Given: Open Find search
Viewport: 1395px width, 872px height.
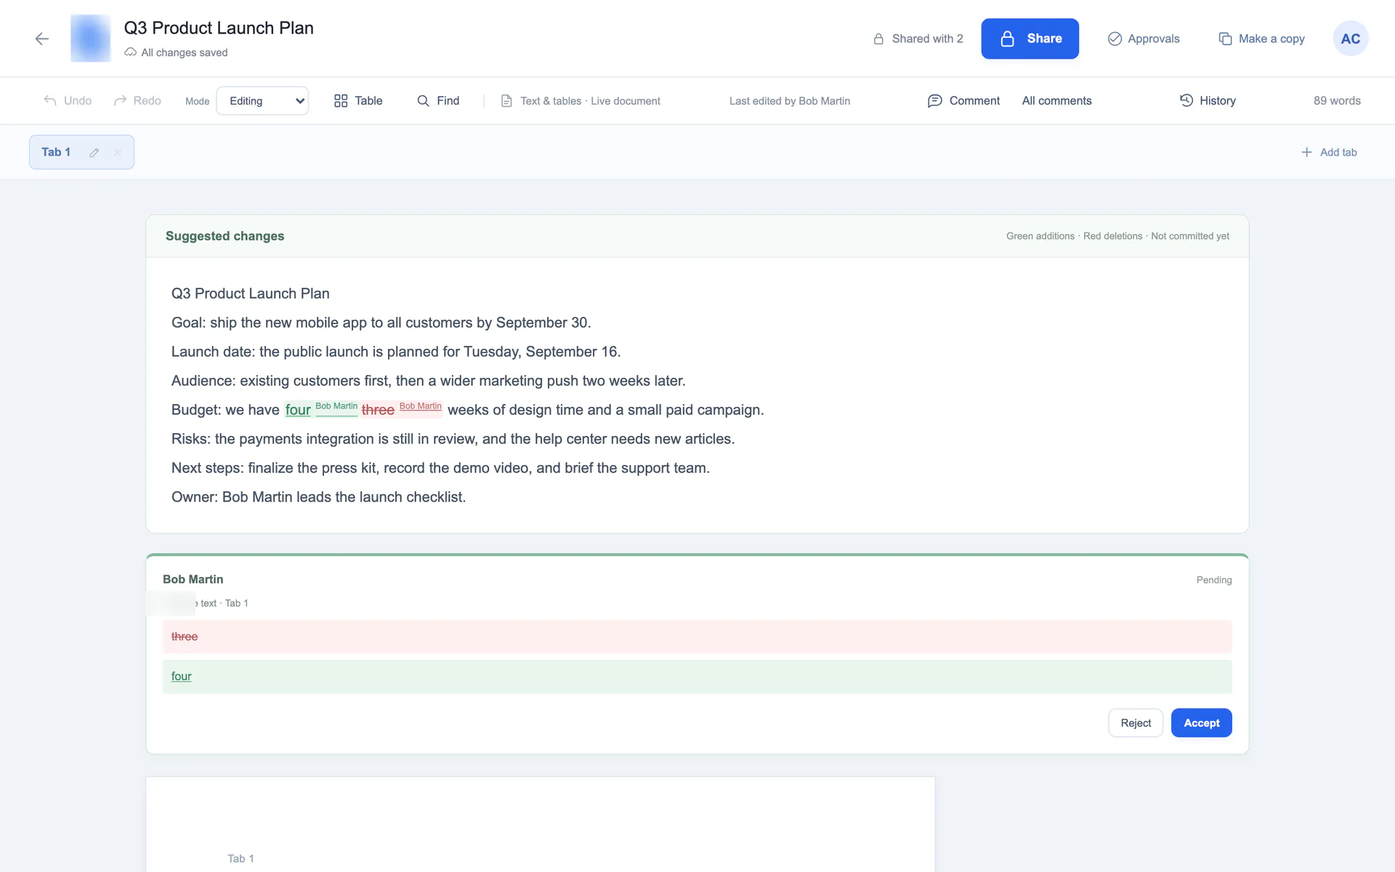Looking at the screenshot, I should pyautogui.click(x=438, y=100).
